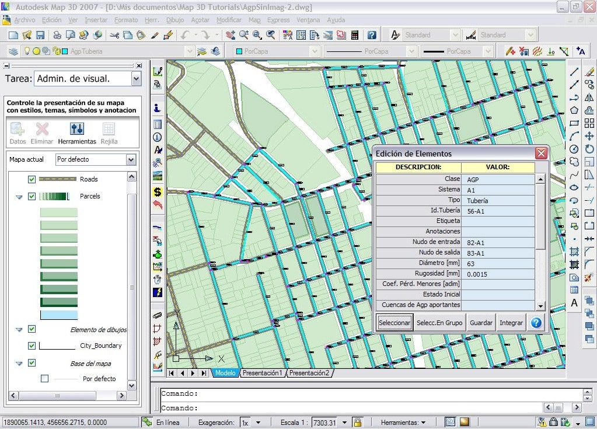The width and height of the screenshot is (597, 429).
Task: Open the Dibujo menu
Action: (175, 20)
